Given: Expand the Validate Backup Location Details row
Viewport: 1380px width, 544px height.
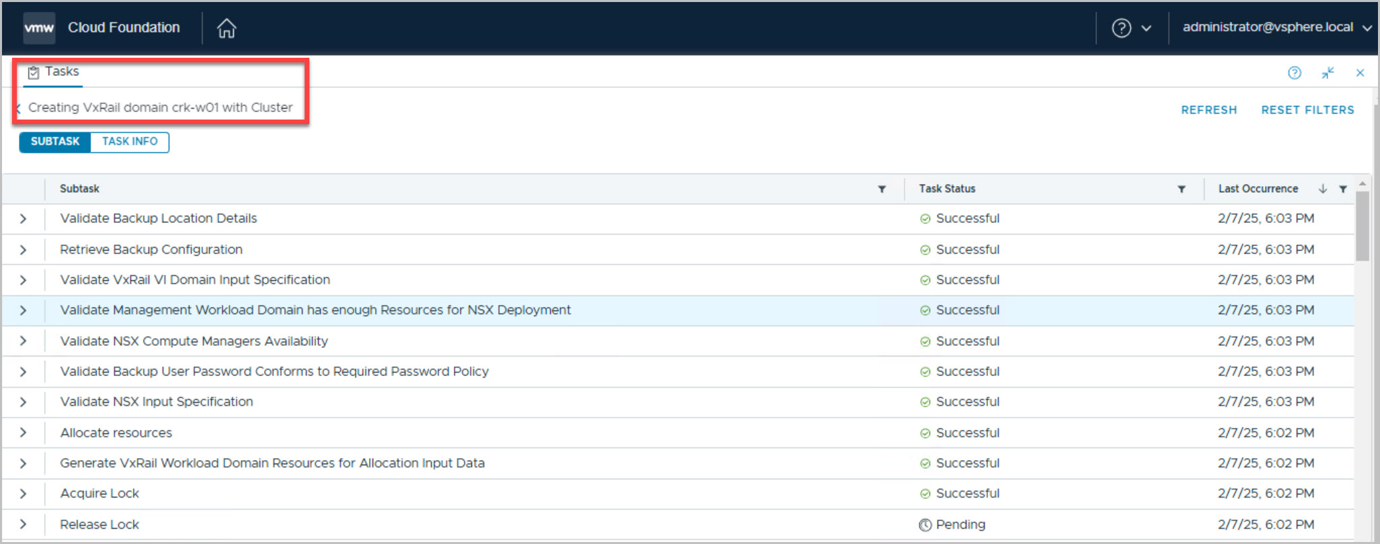Looking at the screenshot, I should point(24,219).
